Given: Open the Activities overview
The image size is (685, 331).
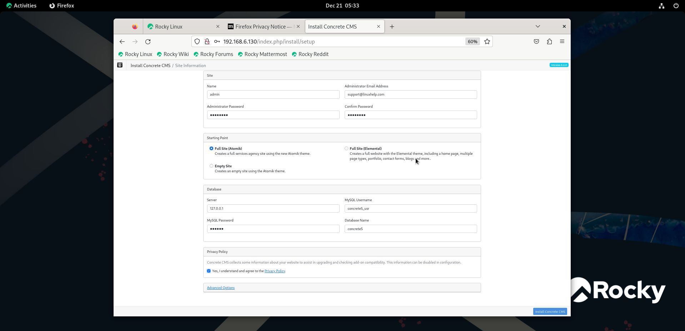Looking at the screenshot, I should (x=21, y=6).
